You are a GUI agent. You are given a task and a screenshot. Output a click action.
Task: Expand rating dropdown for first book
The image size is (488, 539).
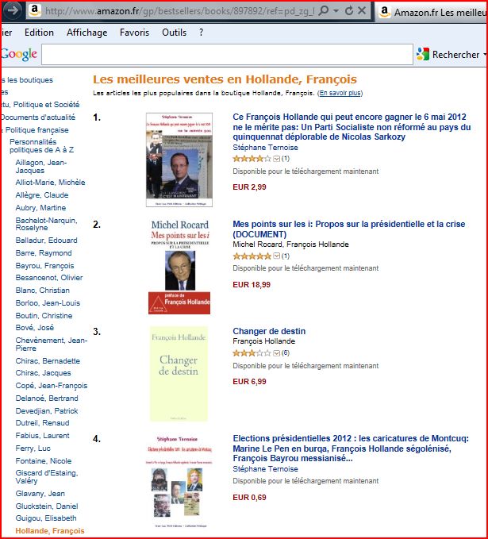pyautogui.click(x=277, y=159)
